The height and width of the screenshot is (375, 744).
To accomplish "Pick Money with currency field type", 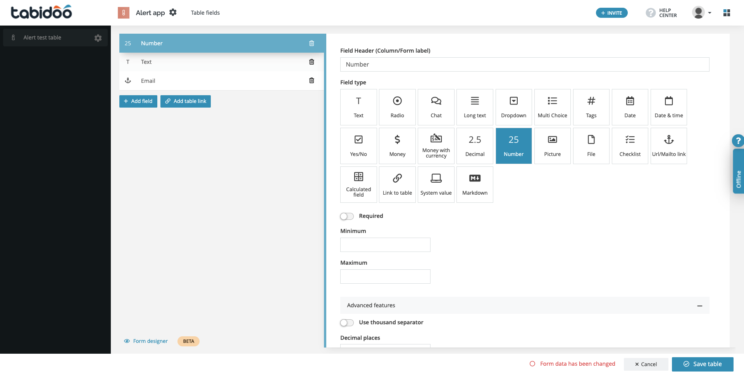I will point(436,146).
